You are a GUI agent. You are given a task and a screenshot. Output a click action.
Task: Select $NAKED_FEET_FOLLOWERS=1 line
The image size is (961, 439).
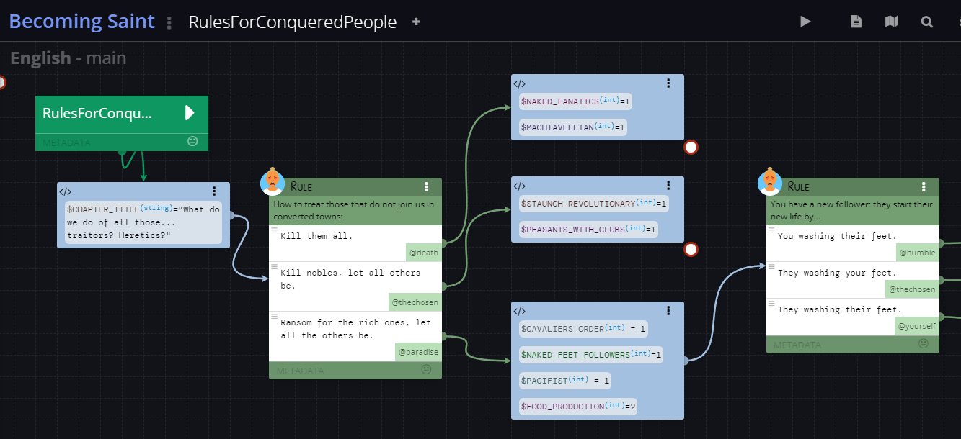click(591, 355)
